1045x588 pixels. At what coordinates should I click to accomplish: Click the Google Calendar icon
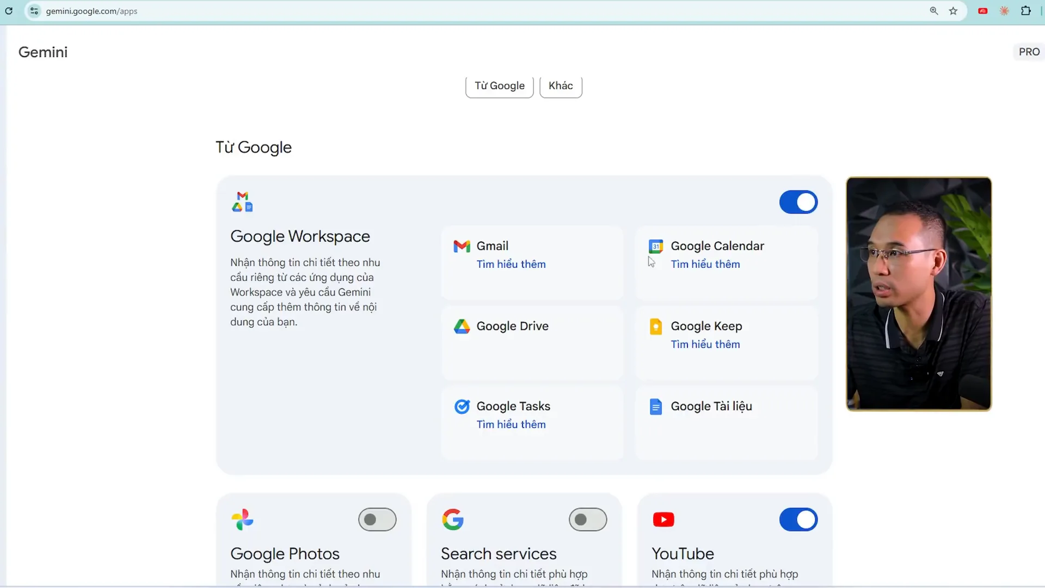point(656,247)
